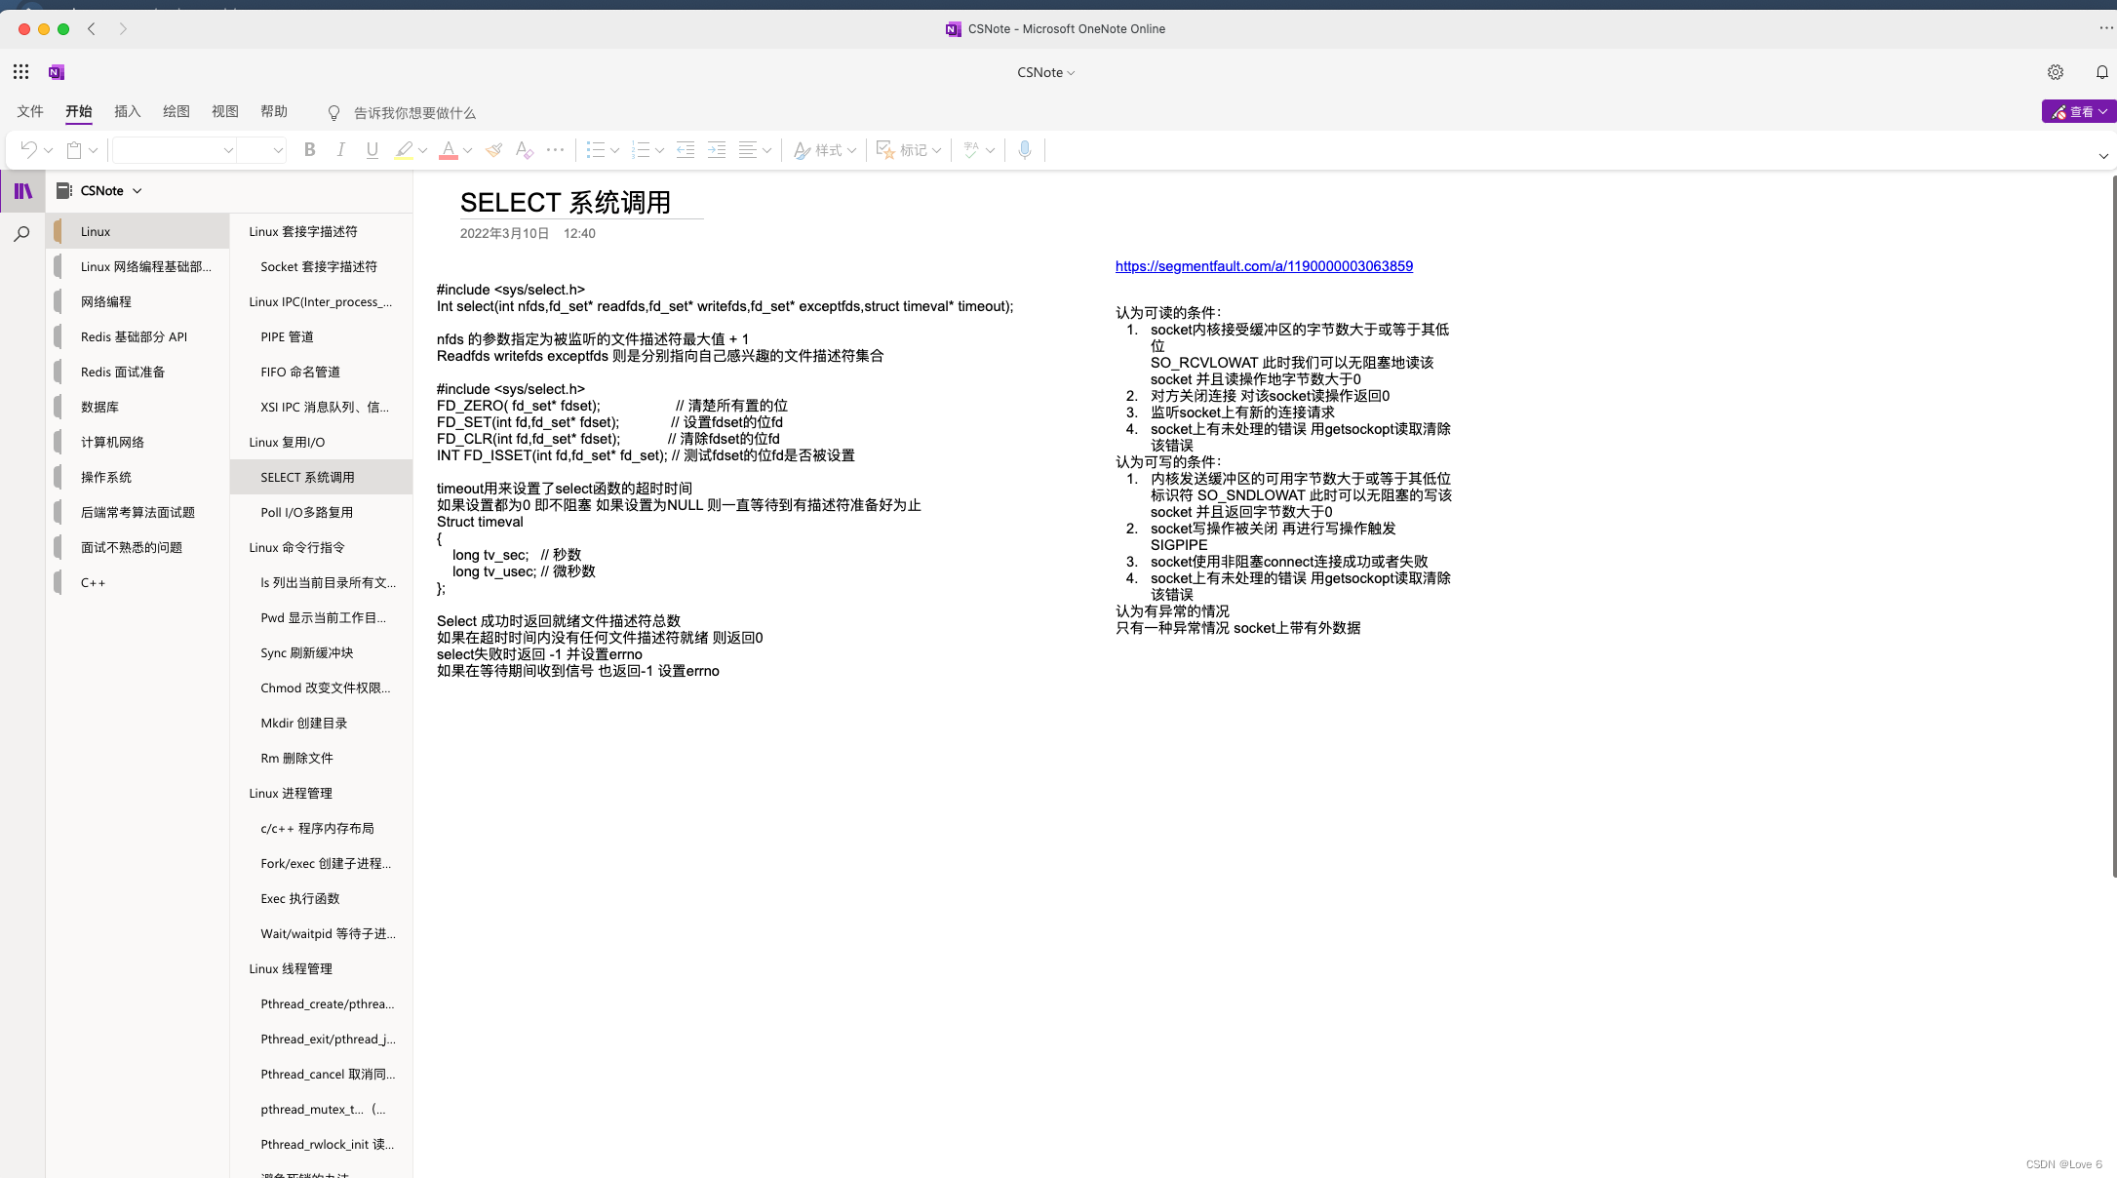Viewport: 2117px width, 1178px height.
Task: Click the Settings gear icon
Action: (2055, 72)
